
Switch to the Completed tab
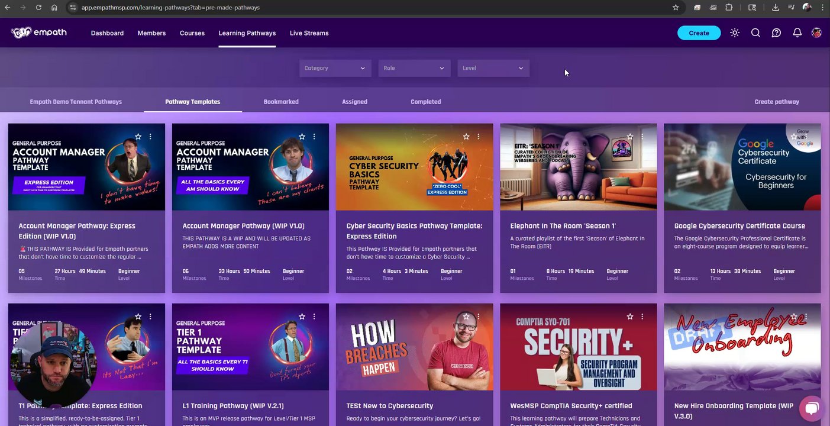tap(426, 102)
